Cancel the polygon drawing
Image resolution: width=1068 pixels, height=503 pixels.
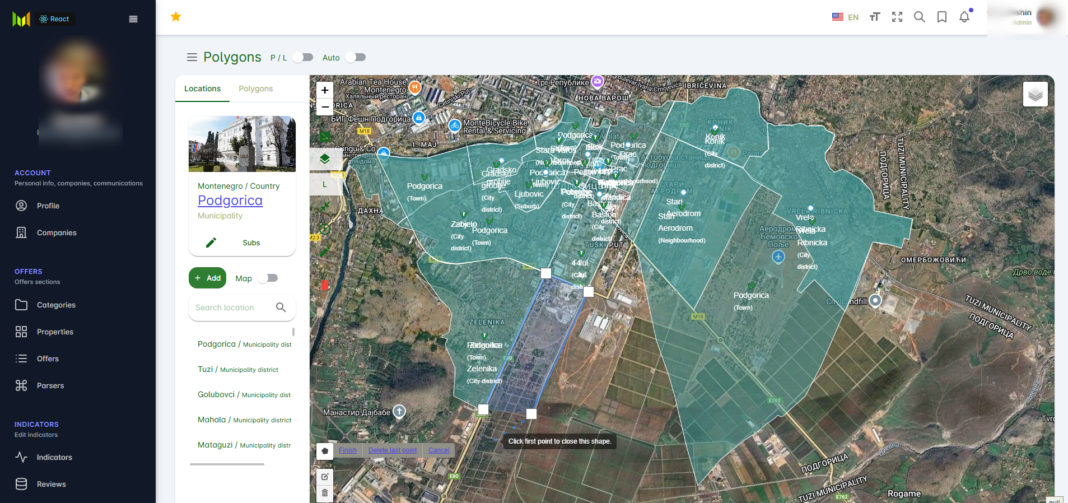[439, 450]
